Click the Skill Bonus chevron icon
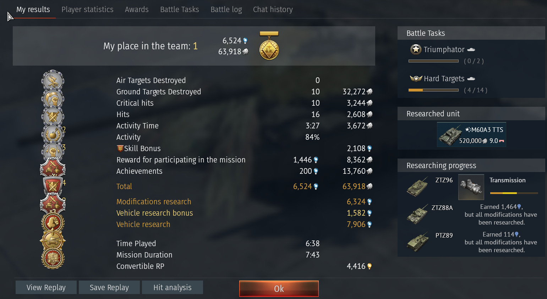The image size is (547, 299). click(x=120, y=148)
